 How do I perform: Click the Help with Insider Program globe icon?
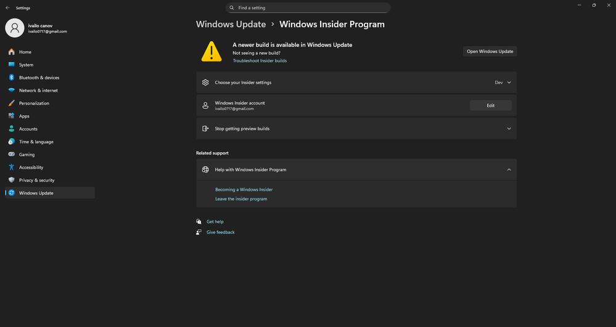tap(205, 169)
